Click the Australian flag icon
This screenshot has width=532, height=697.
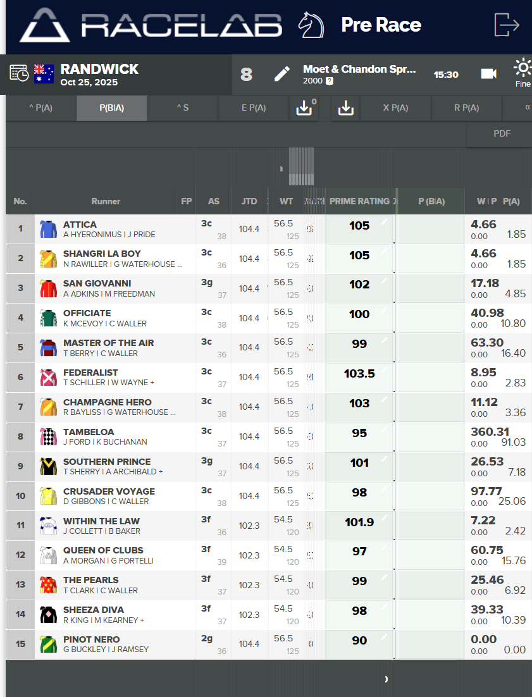coord(44,73)
